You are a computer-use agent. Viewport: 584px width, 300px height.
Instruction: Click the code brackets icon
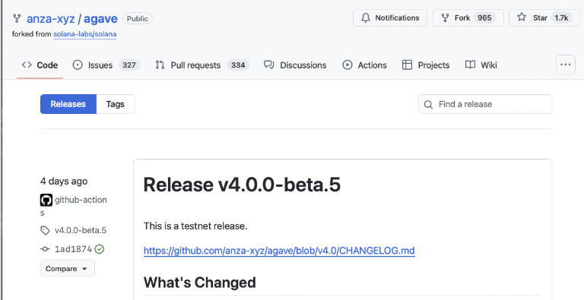[27, 65]
